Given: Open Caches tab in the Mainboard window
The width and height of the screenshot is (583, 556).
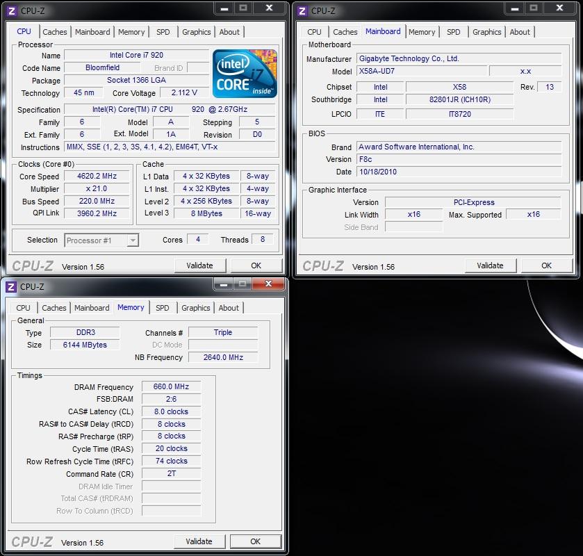Looking at the screenshot, I should point(345,32).
